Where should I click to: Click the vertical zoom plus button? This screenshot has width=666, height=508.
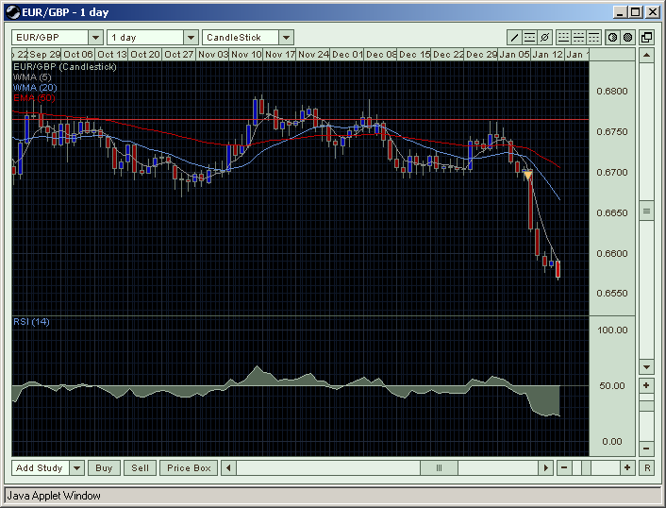pyautogui.click(x=646, y=385)
